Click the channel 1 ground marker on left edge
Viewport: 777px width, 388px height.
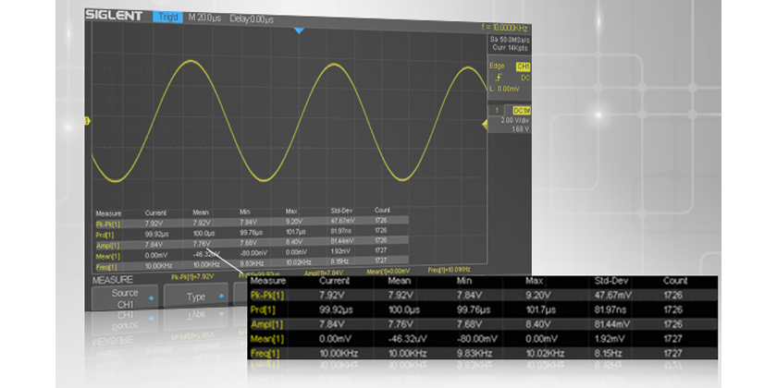[x=88, y=120]
